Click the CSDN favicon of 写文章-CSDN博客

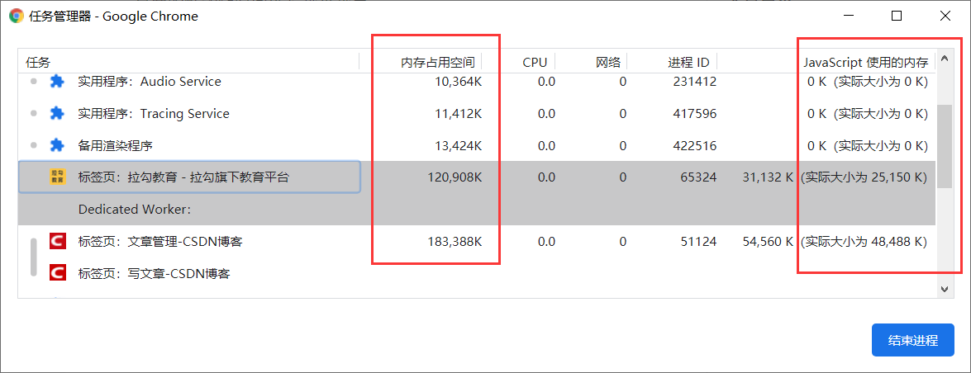pyautogui.click(x=58, y=273)
